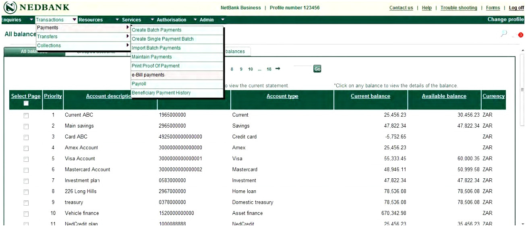Check the 226 Long Hills row checkbox
Viewport: 526px width, 227px height.
pos(26,192)
